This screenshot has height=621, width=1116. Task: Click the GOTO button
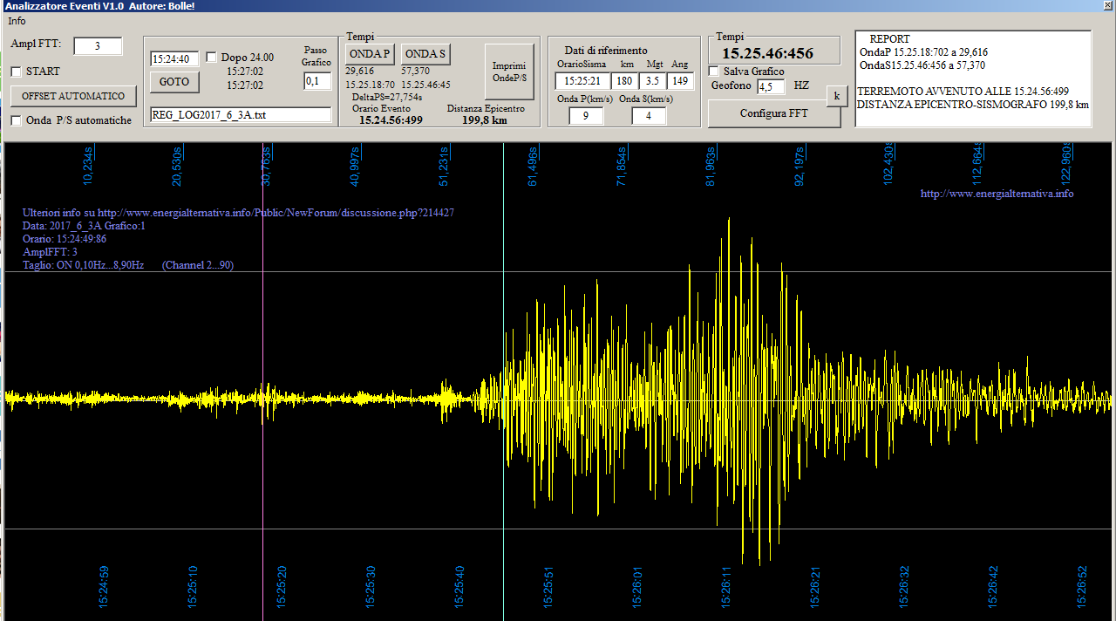pyautogui.click(x=174, y=82)
